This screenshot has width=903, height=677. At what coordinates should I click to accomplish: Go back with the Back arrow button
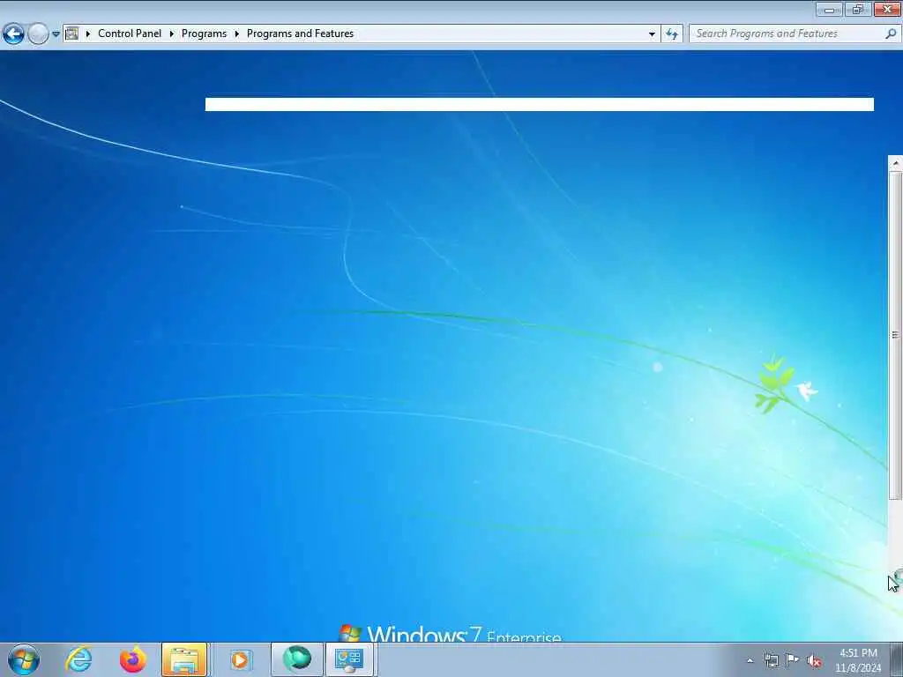pos(13,34)
